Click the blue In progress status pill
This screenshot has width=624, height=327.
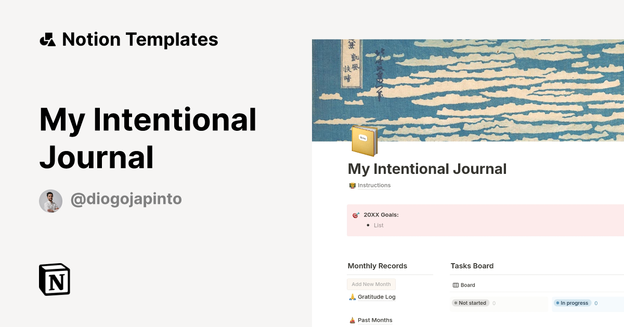click(572, 303)
